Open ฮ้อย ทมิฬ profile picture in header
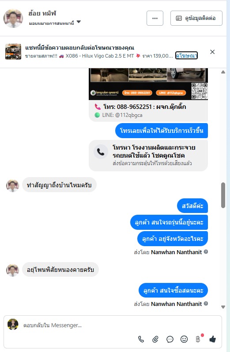 tap(13, 18)
